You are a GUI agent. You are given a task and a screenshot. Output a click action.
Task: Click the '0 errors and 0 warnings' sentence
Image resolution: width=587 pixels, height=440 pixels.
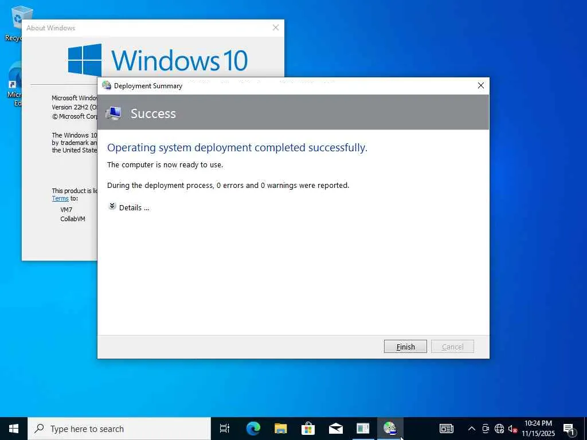click(x=228, y=185)
